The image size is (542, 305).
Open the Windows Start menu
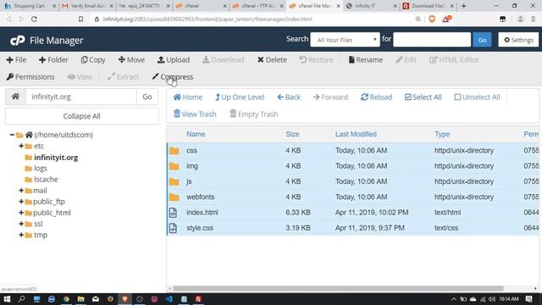[7, 299]
